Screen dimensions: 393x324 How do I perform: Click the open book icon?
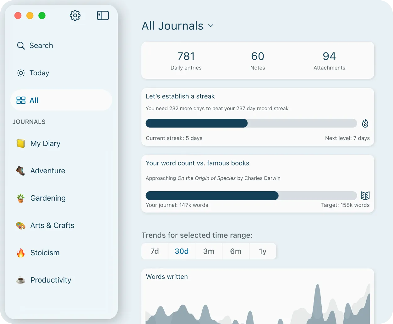coord(365,196)
